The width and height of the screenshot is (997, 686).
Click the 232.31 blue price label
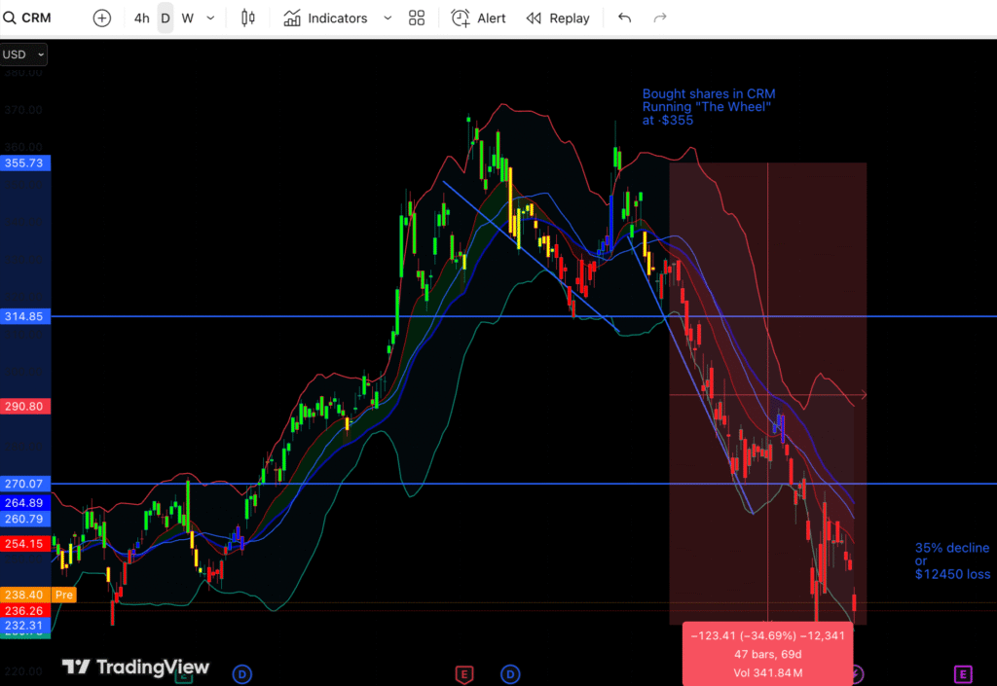click(x=24, y=626)
